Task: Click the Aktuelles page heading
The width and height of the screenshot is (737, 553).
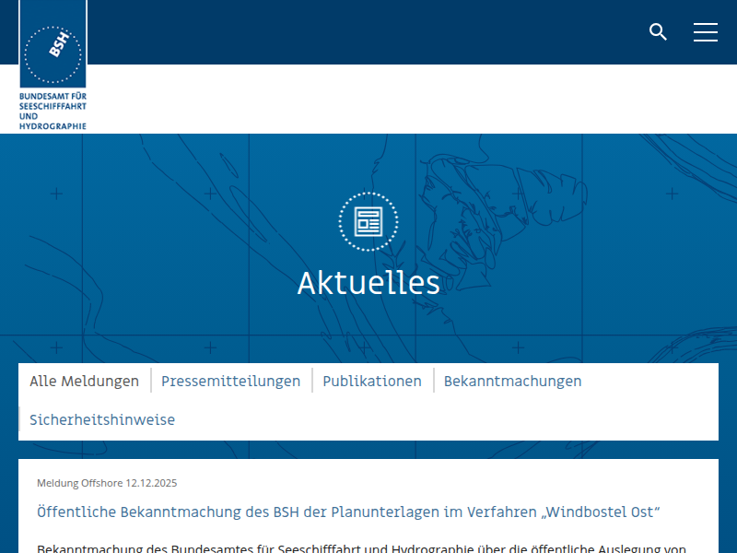Action: 368,283
